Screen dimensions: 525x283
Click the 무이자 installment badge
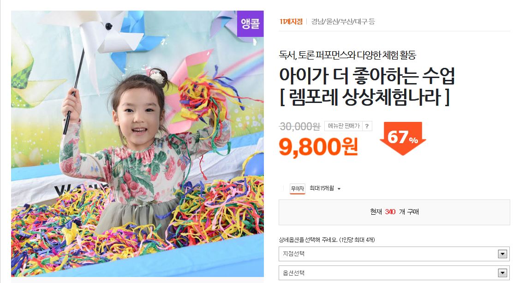297,189
